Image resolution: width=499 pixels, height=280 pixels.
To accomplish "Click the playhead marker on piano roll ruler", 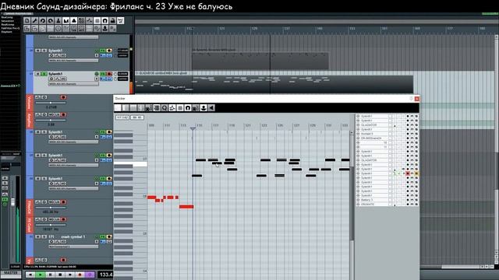I will click(x=193, y=128).
